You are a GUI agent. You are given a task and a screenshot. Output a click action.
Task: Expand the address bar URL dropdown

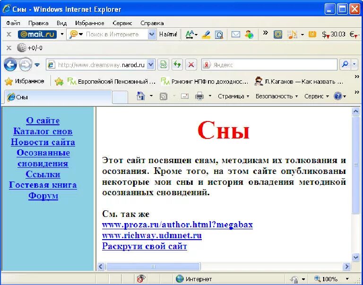tap(151, 65)
